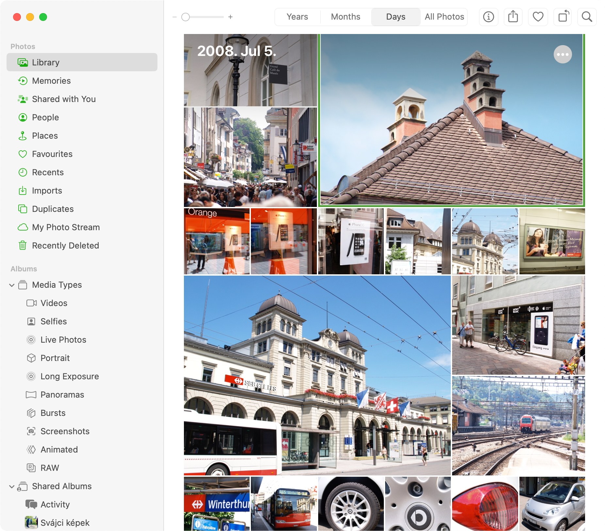This screenshot has width=605, height=531.
Task: Open the Svájci képek shared album
Action: [65, 523]
